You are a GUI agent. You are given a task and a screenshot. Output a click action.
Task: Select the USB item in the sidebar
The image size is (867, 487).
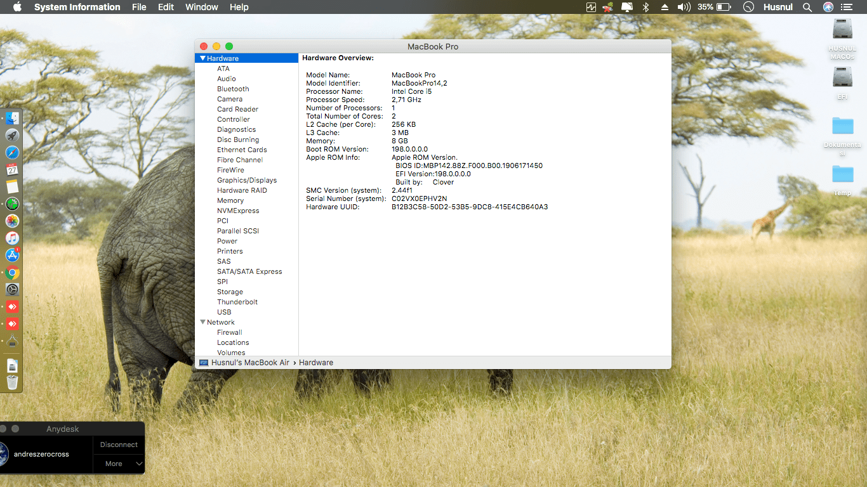[224, 312]
